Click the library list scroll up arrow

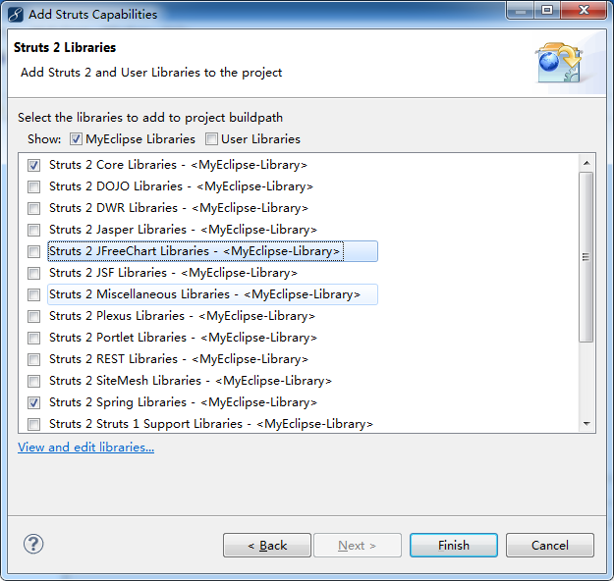tap(586, 162)
